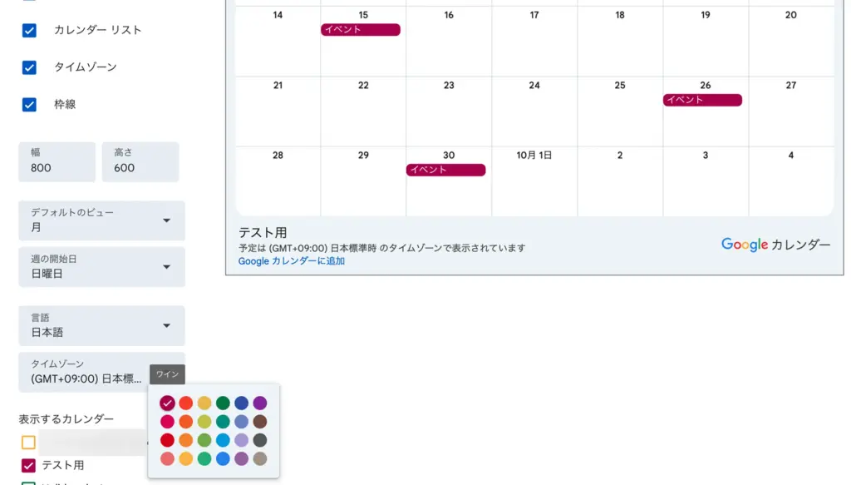Click the timezone notice text under テスト用
This screenshot has height=485, width=851.
(x=382, y=248)
